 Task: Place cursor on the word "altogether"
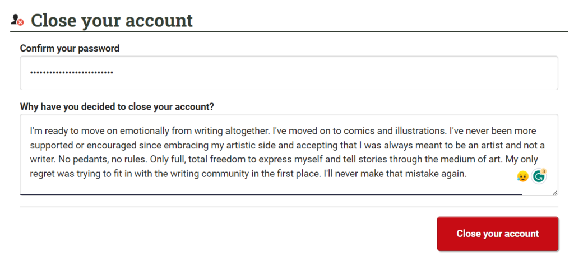248,131
